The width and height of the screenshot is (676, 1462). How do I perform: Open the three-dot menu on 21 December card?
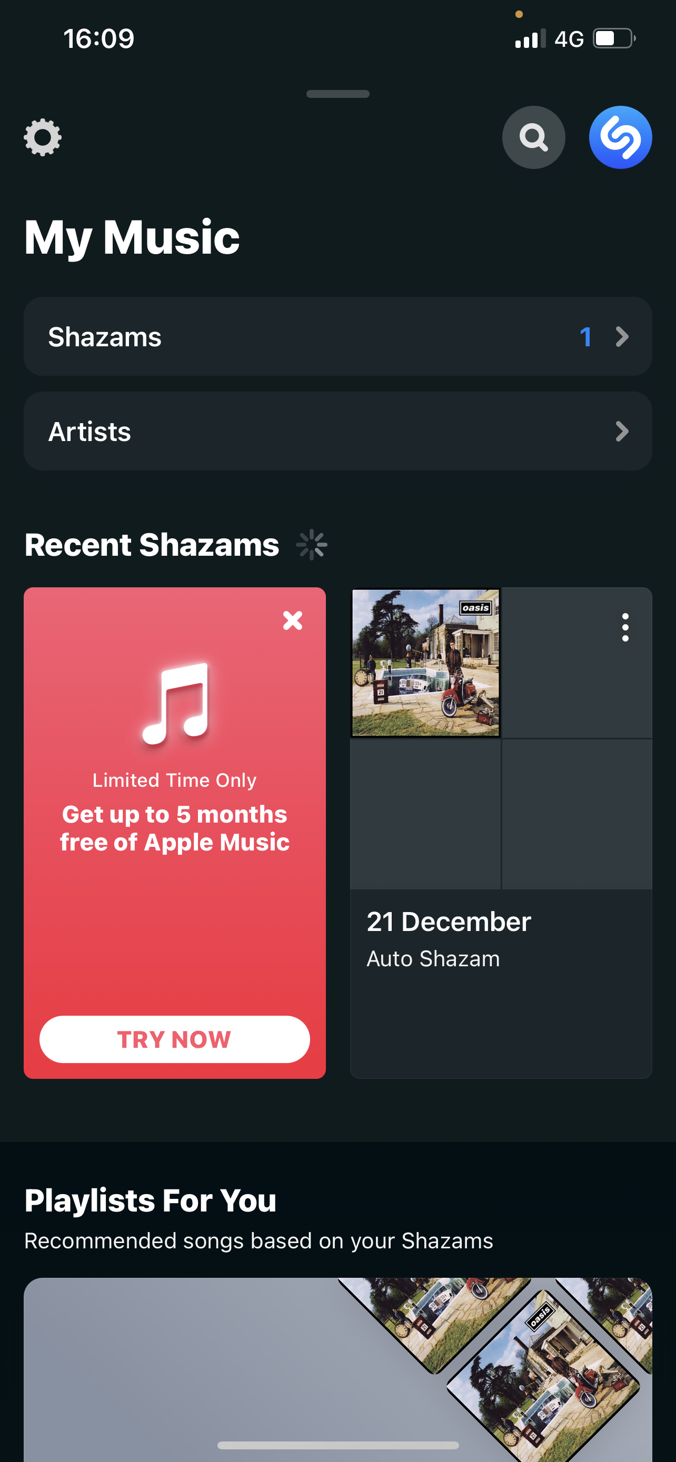625,627
